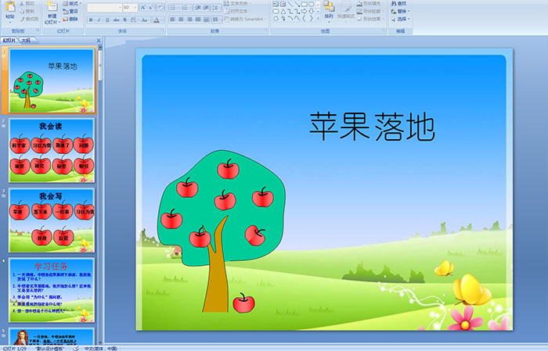Open Shape Outline (形状轮廓) color menu
The image size is (548, 351).
[x=370, y=11]
